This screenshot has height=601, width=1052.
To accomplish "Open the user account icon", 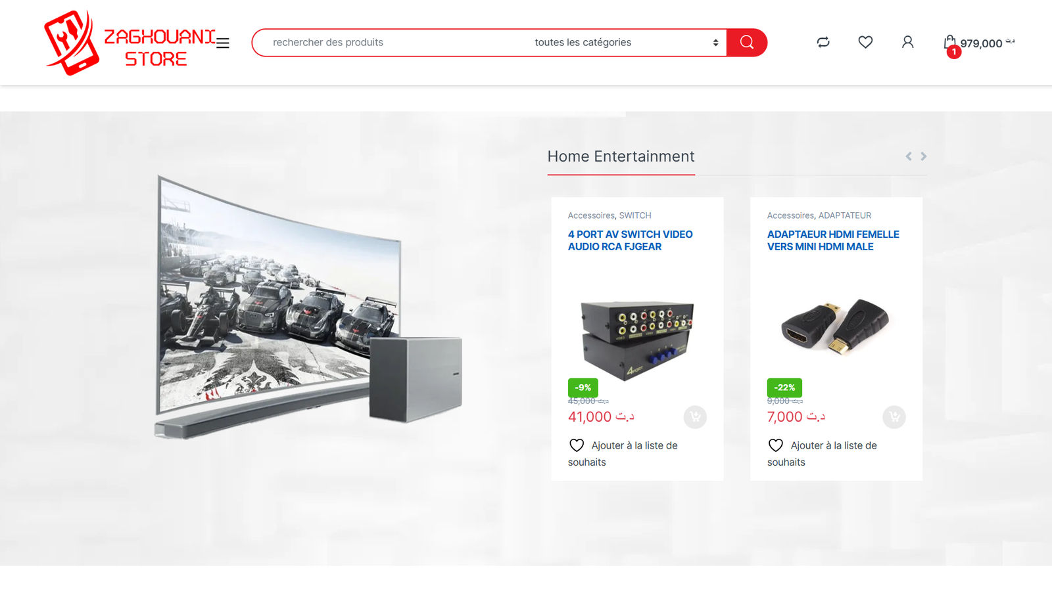I will (x=907, y=43).
